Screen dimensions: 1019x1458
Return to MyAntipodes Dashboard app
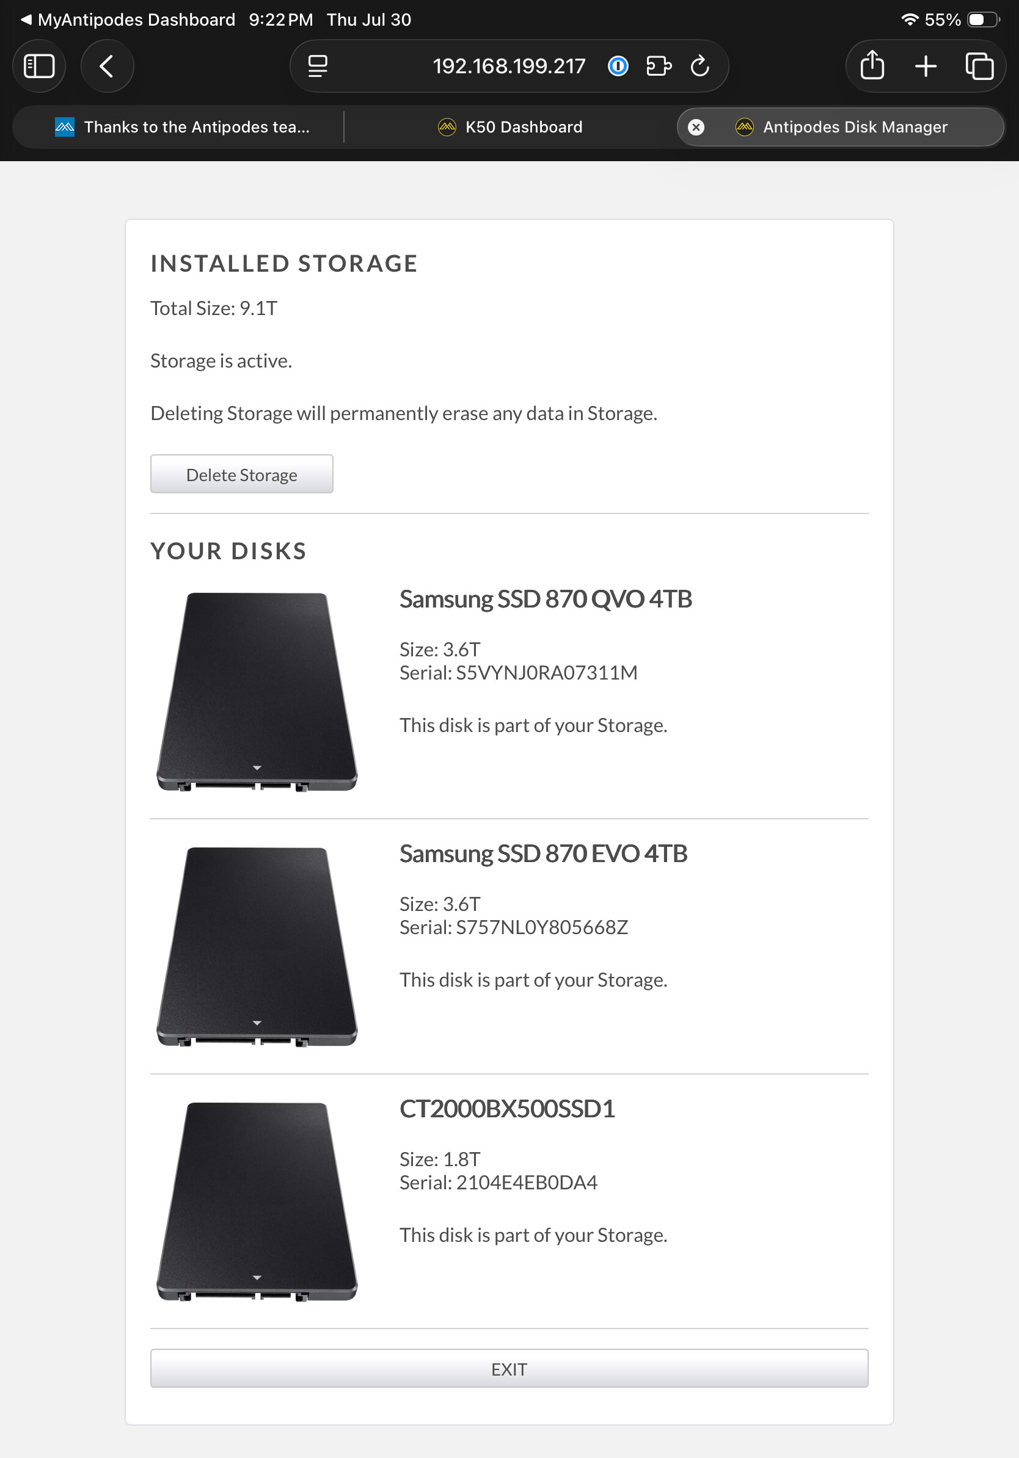[x=128, y=20]
